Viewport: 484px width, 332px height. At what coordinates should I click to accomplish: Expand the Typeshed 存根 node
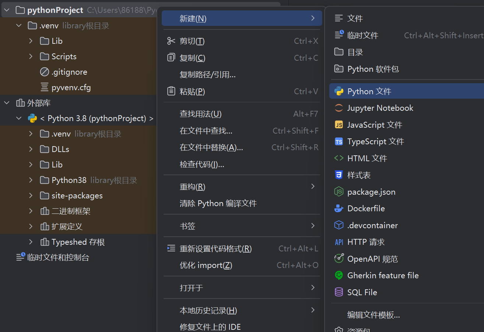pyautogui.click(x=31, y=242)
